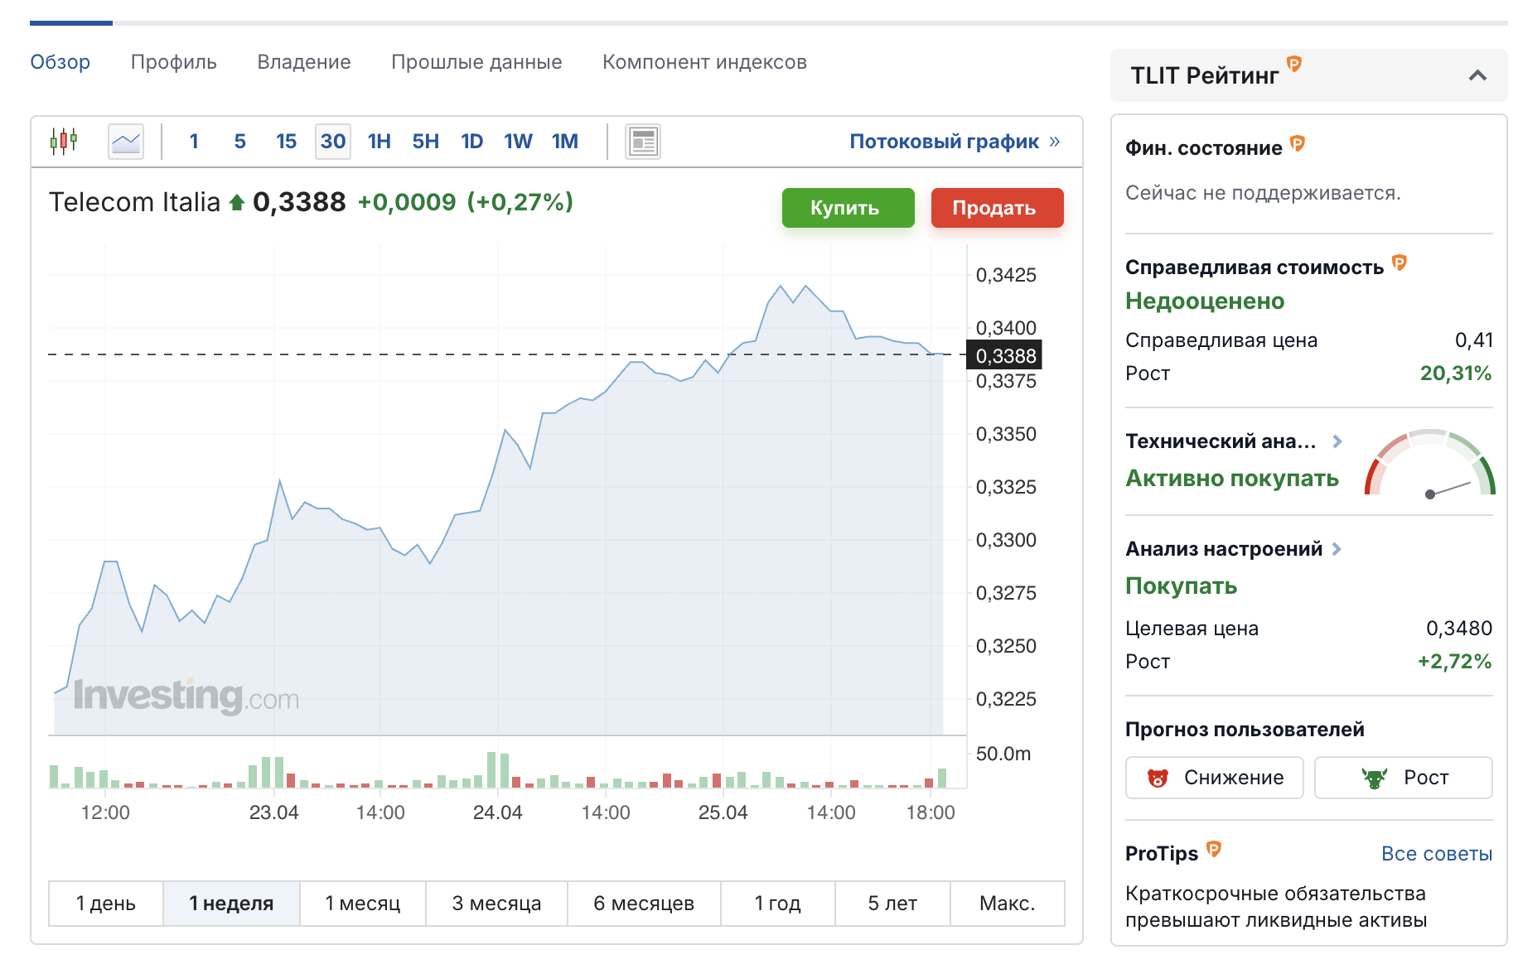Image resolution: width=1518 pixels, height=964 pixels.
Task: Select 1 год chart range
Action: pyautogui.click(x=778, y=904)
